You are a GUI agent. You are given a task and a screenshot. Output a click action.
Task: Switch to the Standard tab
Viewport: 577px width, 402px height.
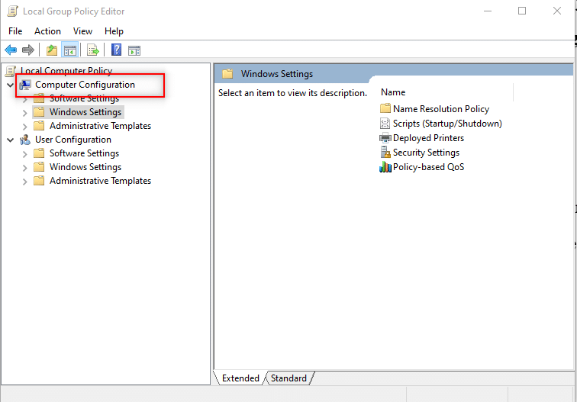(288, 378)
